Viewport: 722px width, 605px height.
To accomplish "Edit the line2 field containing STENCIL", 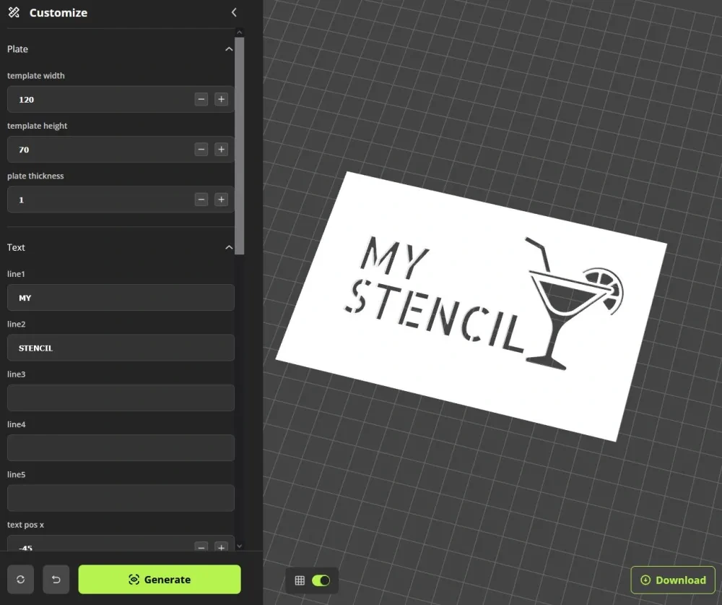I will point(121,348).
